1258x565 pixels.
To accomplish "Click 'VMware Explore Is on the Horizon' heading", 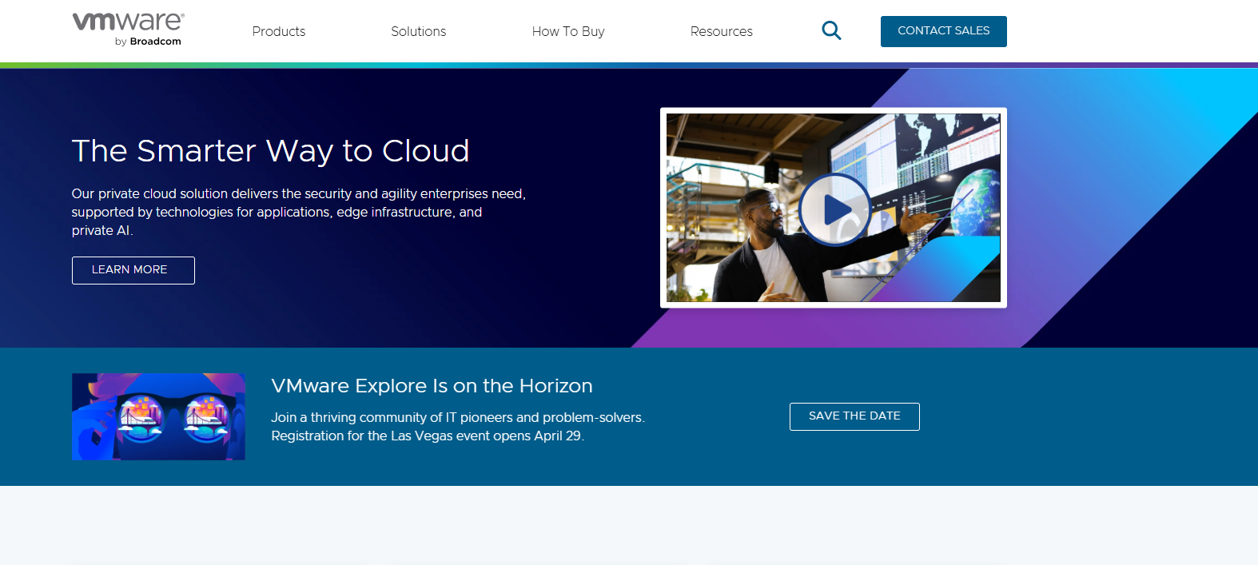I will [x=432, y=386].
